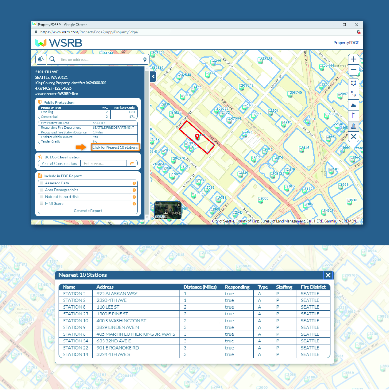Click the X tool in map toolbar

click(353, 137)
